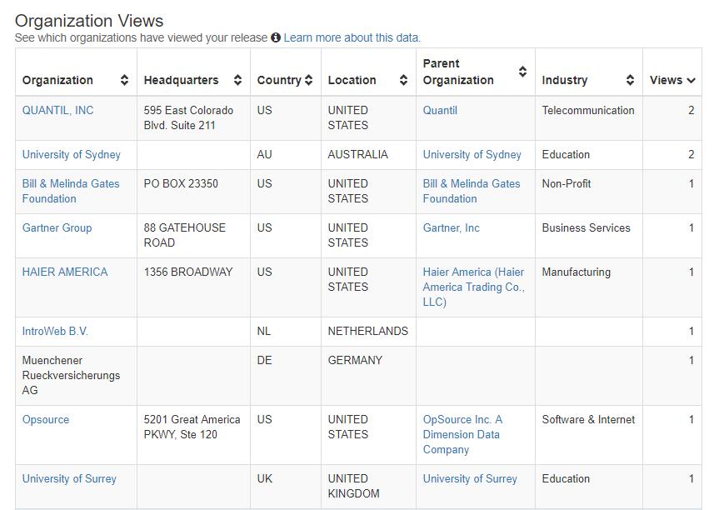Screen dimensions: 719x510
Task: Click the Organization column header text
Action: click(x=57, y=80)
